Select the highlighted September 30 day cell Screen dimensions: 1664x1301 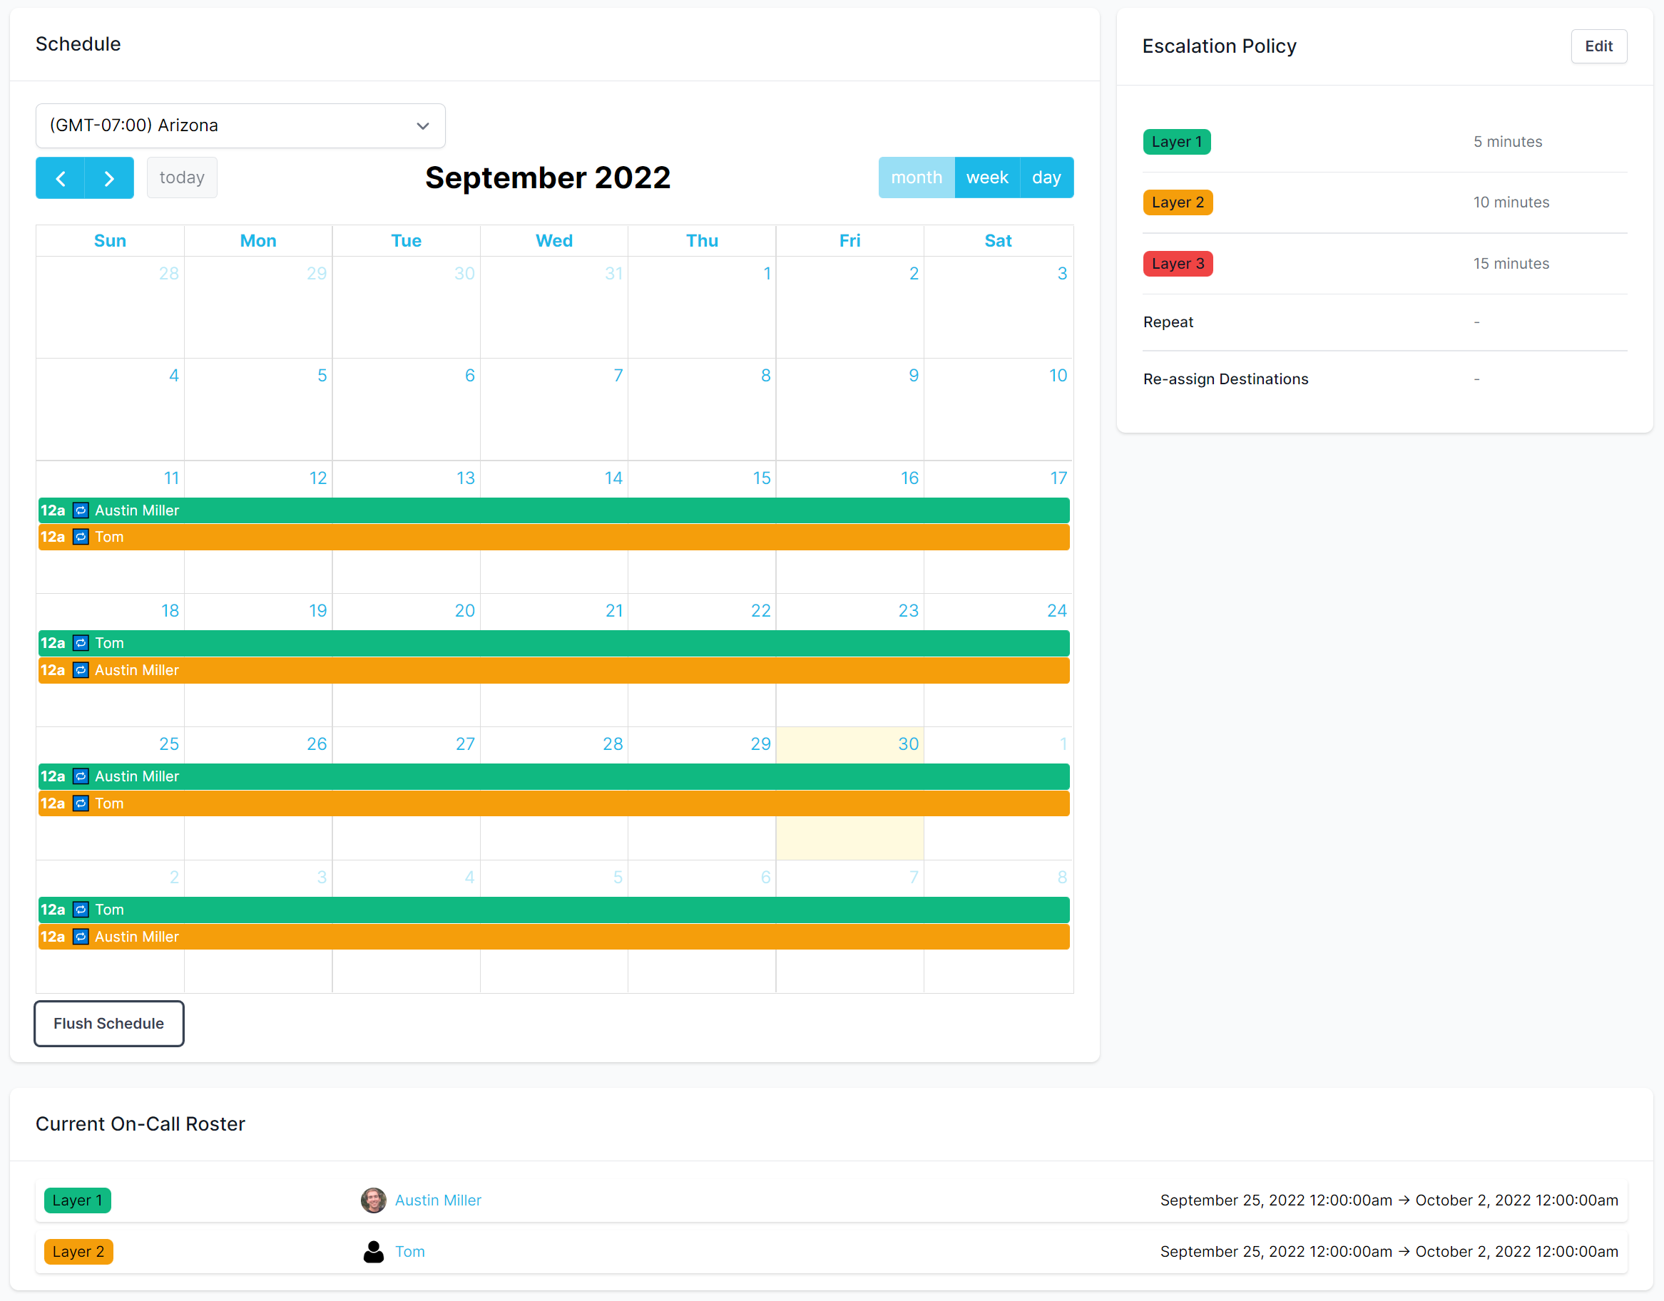click(849, 838)
